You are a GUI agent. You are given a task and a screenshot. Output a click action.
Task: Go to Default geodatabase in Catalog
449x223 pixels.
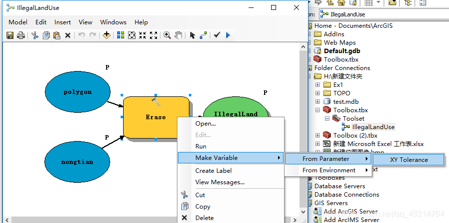353,2
